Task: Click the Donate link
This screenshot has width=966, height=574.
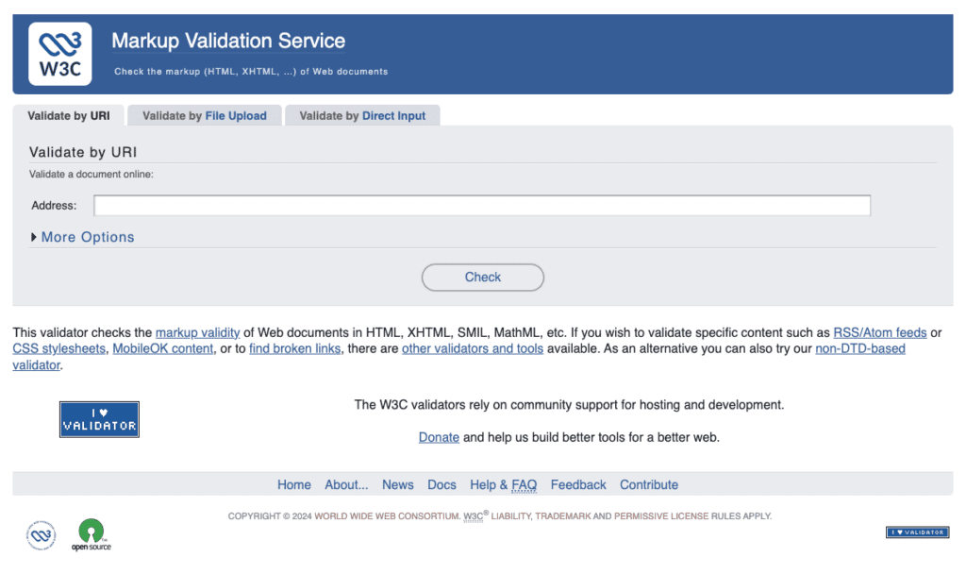Action: pyautogui.click(x=439, y=437)
